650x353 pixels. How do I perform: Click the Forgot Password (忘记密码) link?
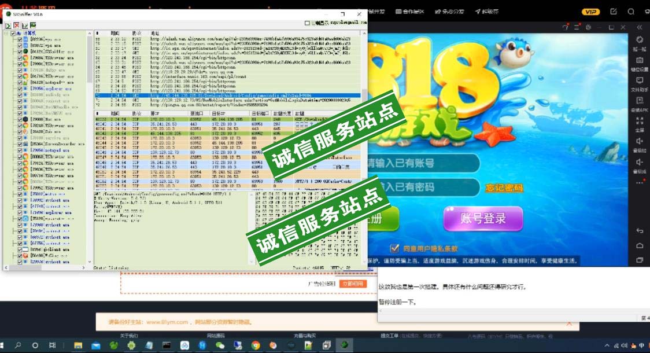[504, 188]
